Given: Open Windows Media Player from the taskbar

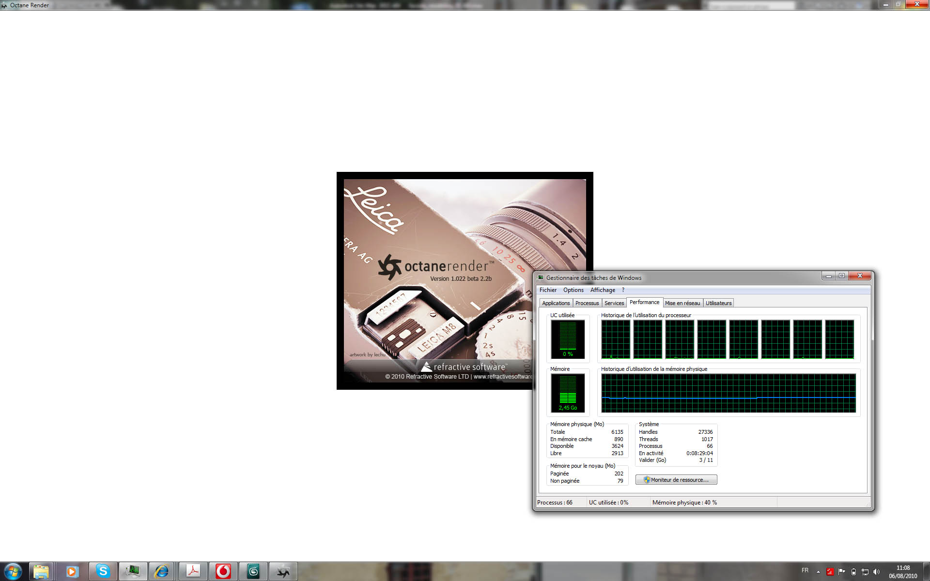Looking at the screenshot, I should [x=72, y=571].
